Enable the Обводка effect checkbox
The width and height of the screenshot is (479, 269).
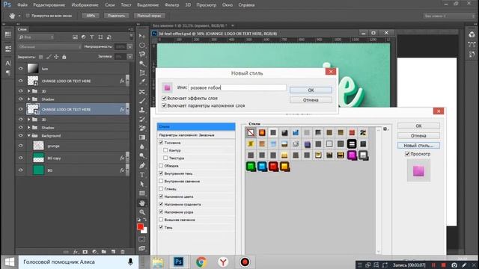(161, 166)
